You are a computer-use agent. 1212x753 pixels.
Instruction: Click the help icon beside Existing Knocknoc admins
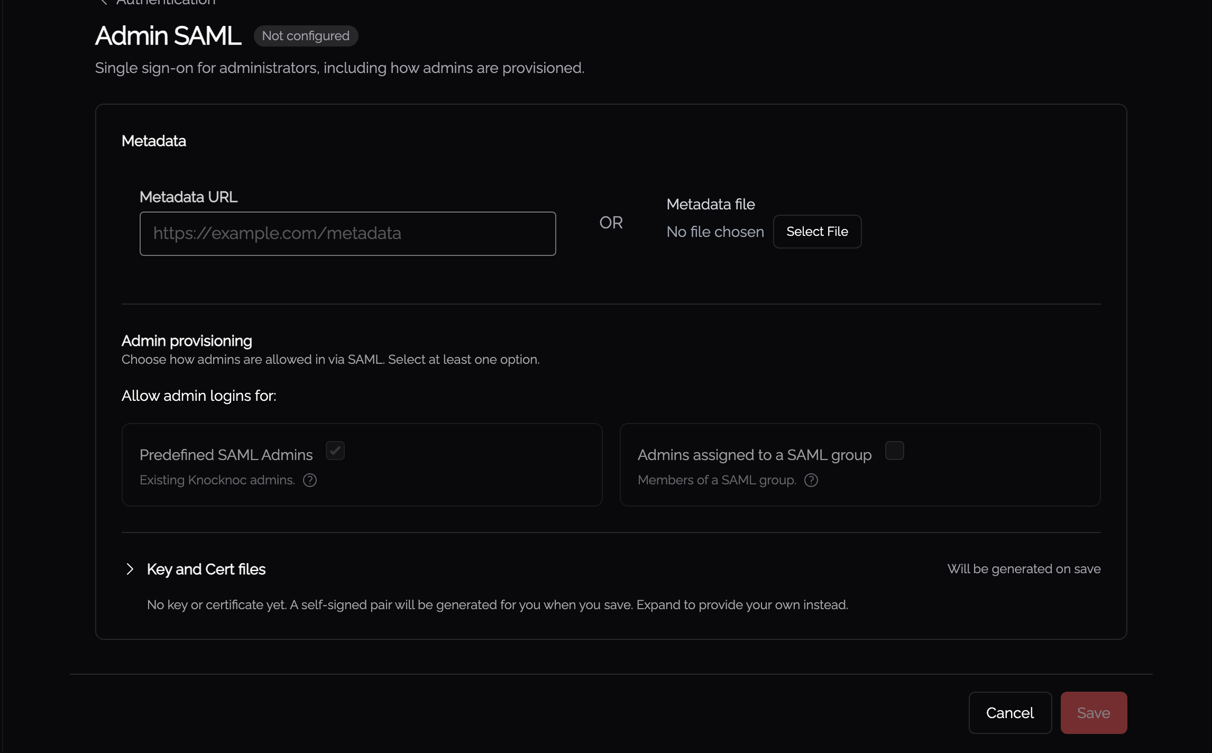click(x=310, y=480)
